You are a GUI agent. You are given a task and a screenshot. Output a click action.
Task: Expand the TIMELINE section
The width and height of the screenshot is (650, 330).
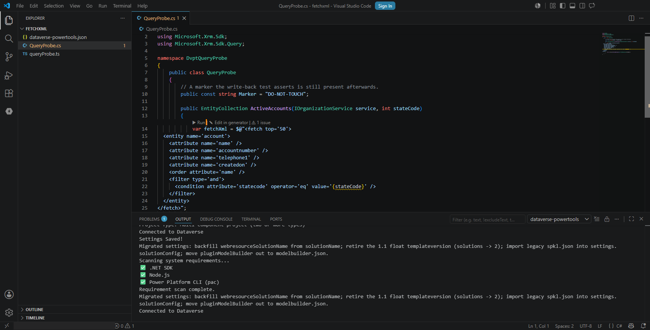pos(75,318)
